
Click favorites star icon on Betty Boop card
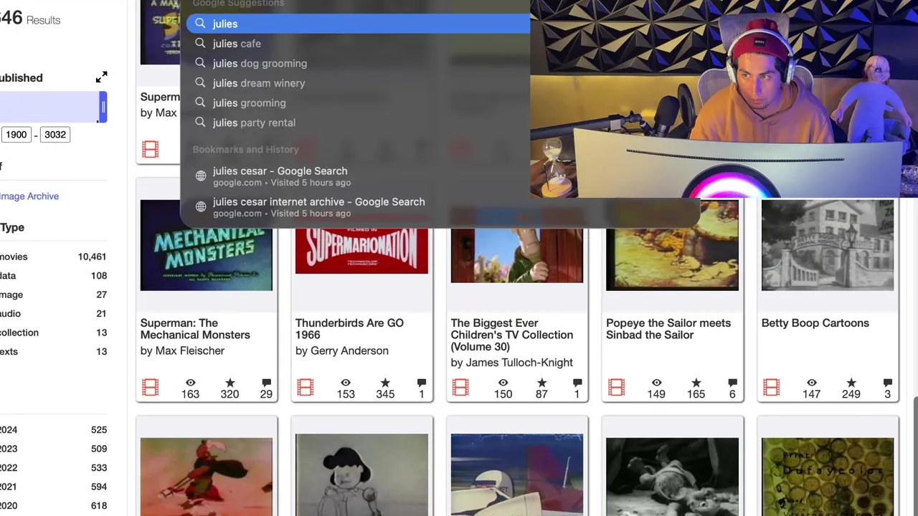pyautogui.click(x=851, y=383)
